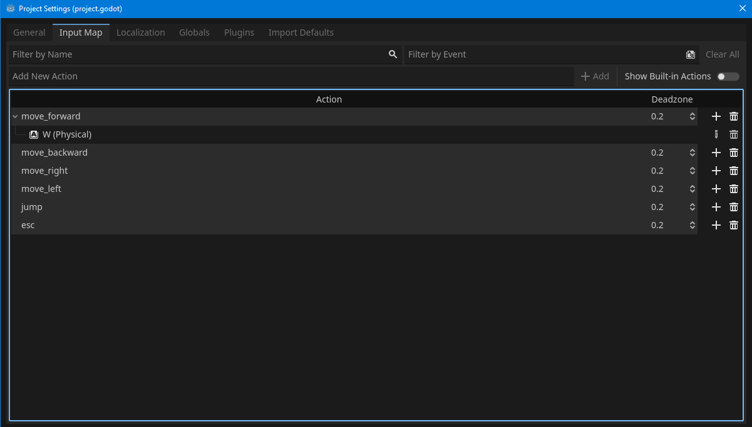The image size is (752, 427).
Task: Adjust move_backward deadzone stepper arrows
Action: [x=692, y=153]
